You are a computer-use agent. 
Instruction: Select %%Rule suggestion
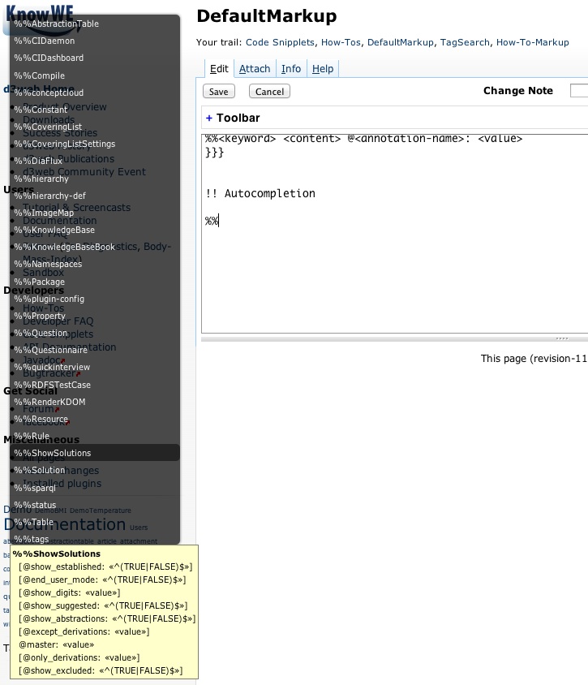click(95, 436)
